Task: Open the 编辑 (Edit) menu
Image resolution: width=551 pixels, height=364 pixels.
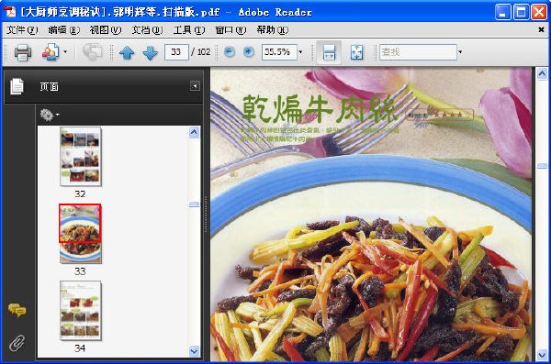Action: click(64, 30)
